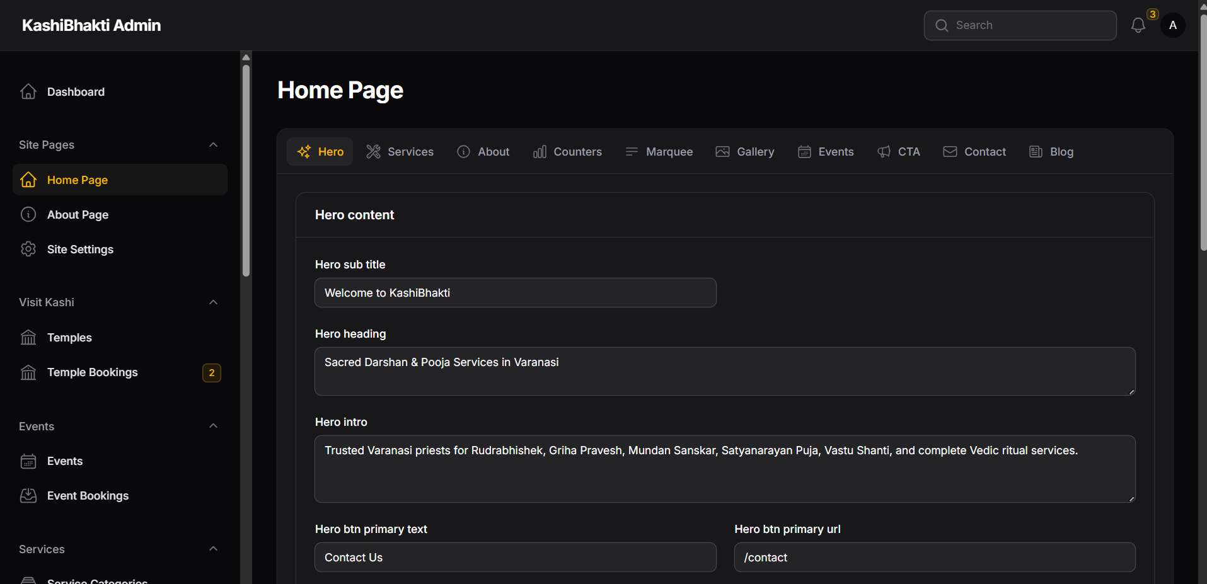Go to Dashboard in the sidebar

coord(120,92)
